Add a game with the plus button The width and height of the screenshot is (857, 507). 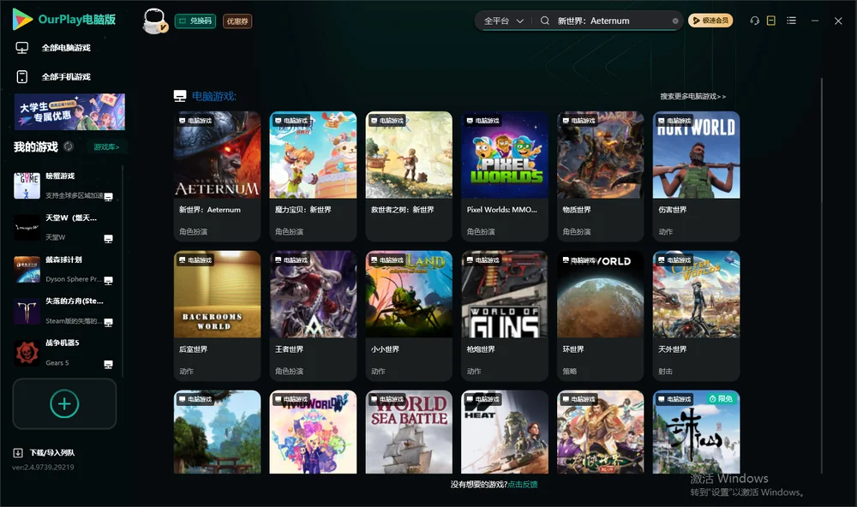pyautogui.click(x=64, y=403)
